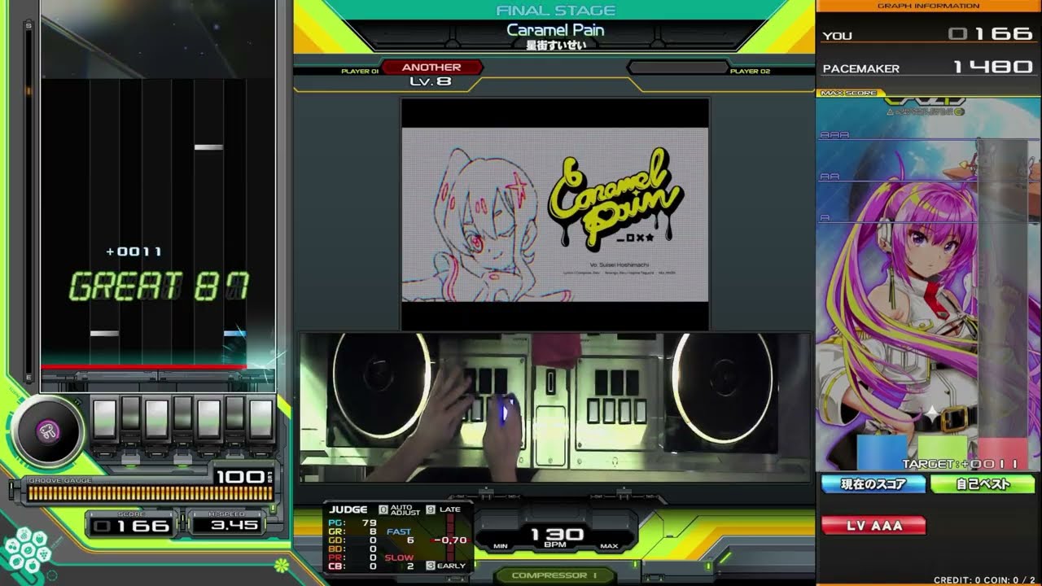This screenshot has height=586, width=1042.
Task: Click the empty Player 02 difficulty badge
Action: tap(676, 68)
